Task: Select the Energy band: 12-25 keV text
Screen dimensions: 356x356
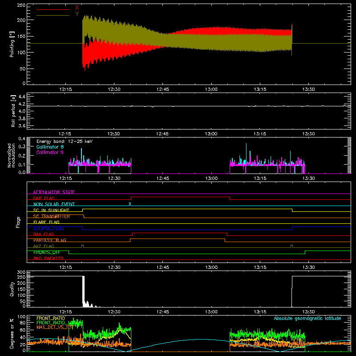Action: coord(65,142)
